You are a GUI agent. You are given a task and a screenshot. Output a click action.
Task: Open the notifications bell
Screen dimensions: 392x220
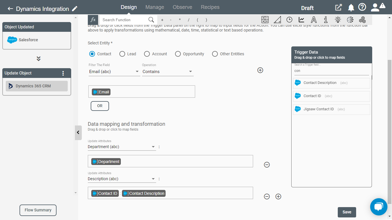click(x=351, y=8)
